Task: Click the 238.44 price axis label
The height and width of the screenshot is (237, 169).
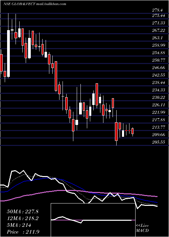Action: coord(159,83)
